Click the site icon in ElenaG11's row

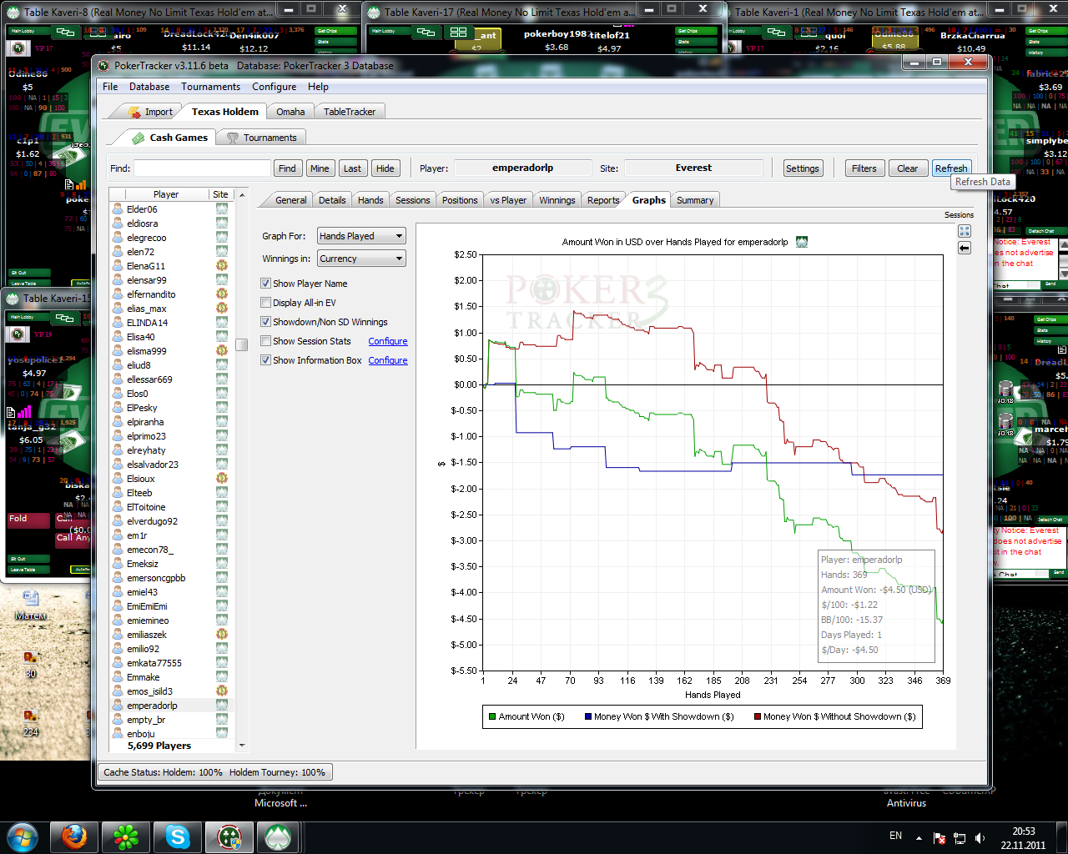pos(222,266)
